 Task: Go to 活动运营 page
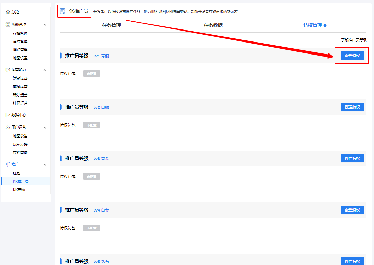tap(20, 79)
